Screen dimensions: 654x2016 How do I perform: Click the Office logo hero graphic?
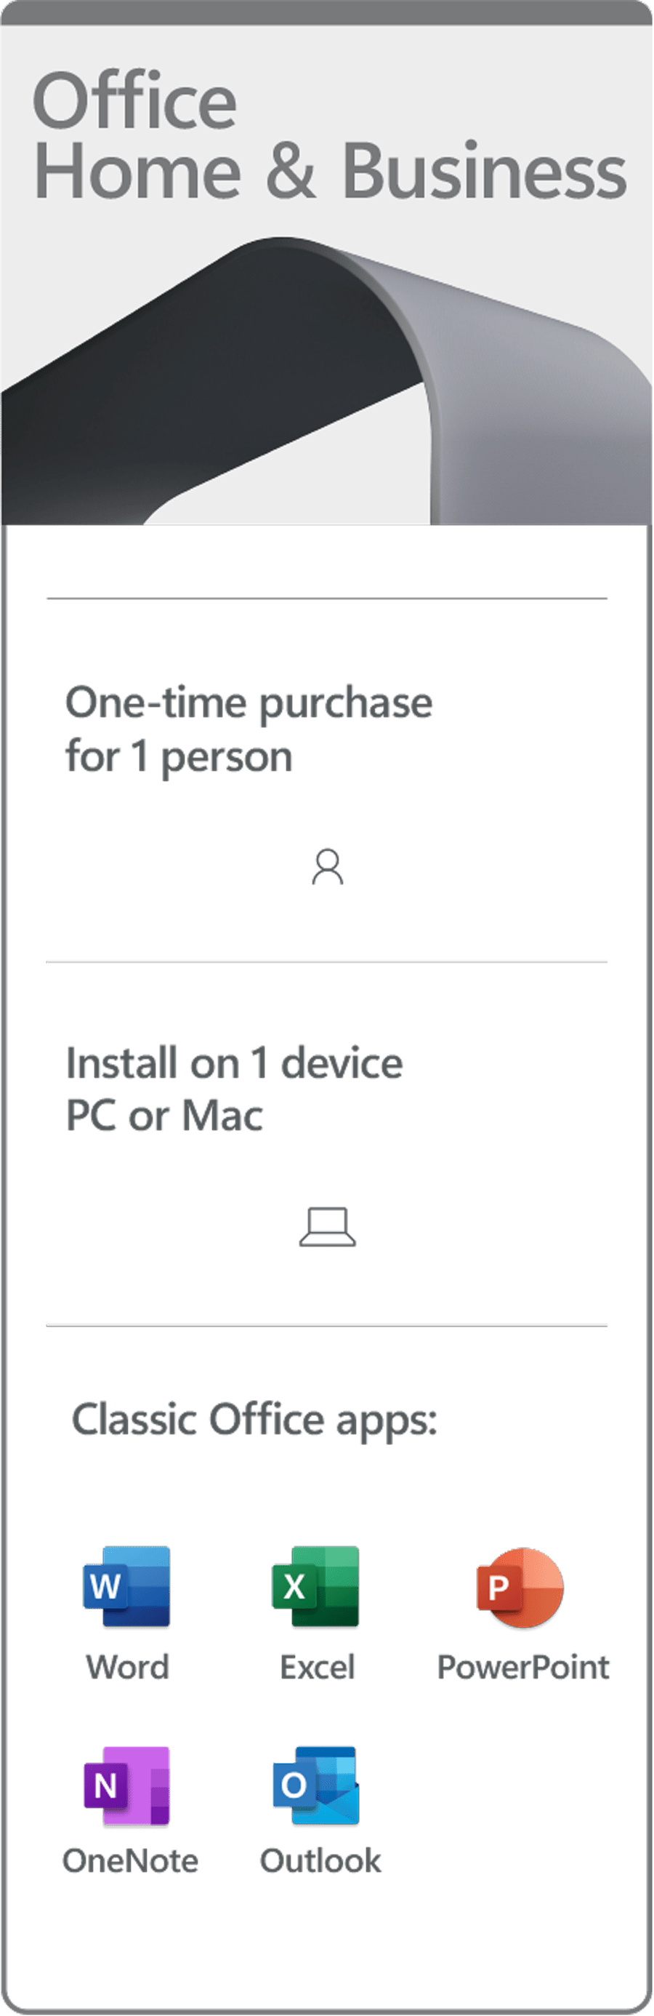[x=327, y=380]
